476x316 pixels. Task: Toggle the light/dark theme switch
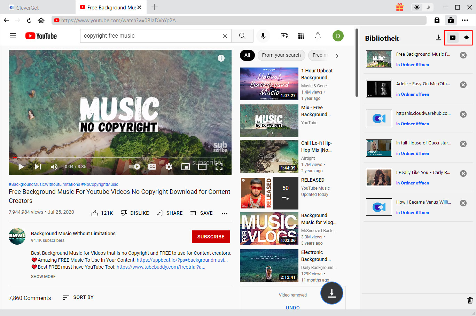click(422, 7)
